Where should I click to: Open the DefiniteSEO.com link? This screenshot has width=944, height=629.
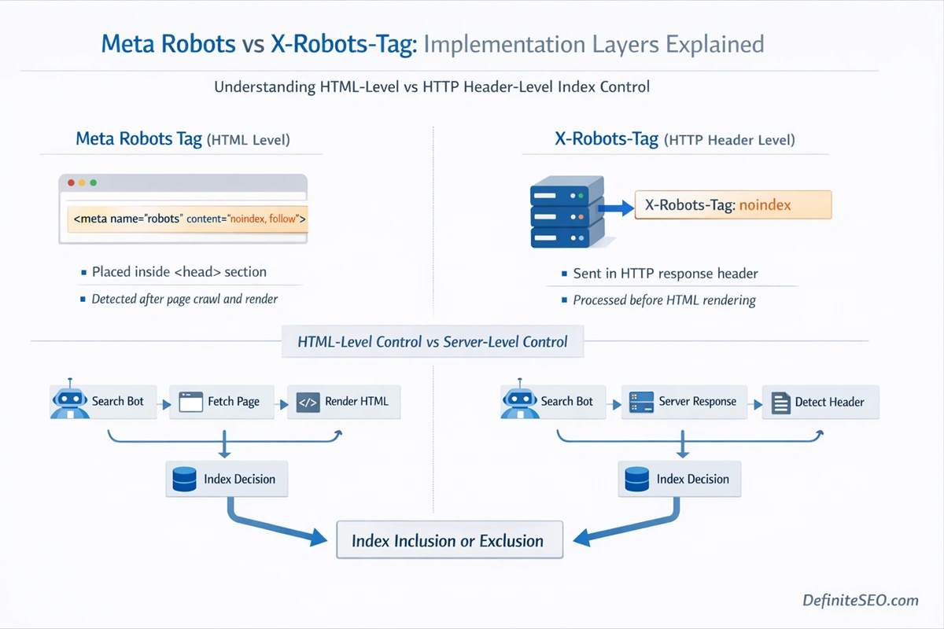click(860, 600)
